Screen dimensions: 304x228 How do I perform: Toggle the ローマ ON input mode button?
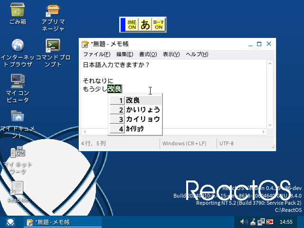159,25
